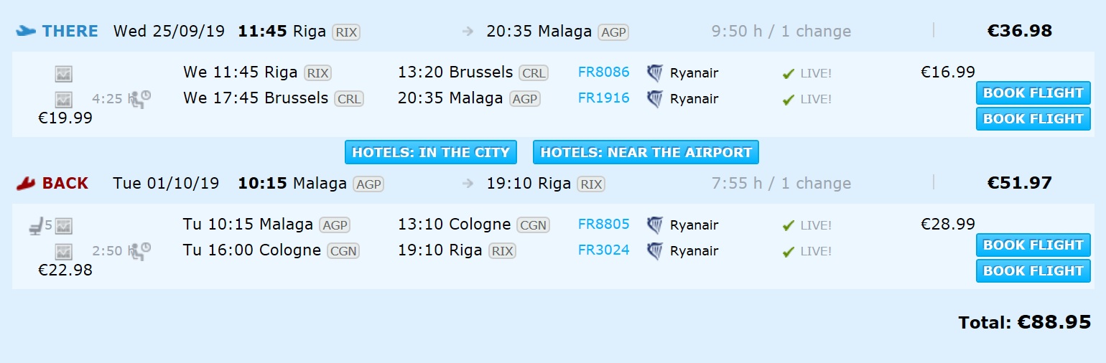Open price chart icon for Brussels–Malaga flight
This screenshot has height=363, width=1106.
click(64, 100)
